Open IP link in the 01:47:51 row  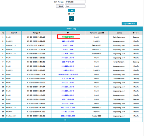pyautogui.click(x=68, y=108)
